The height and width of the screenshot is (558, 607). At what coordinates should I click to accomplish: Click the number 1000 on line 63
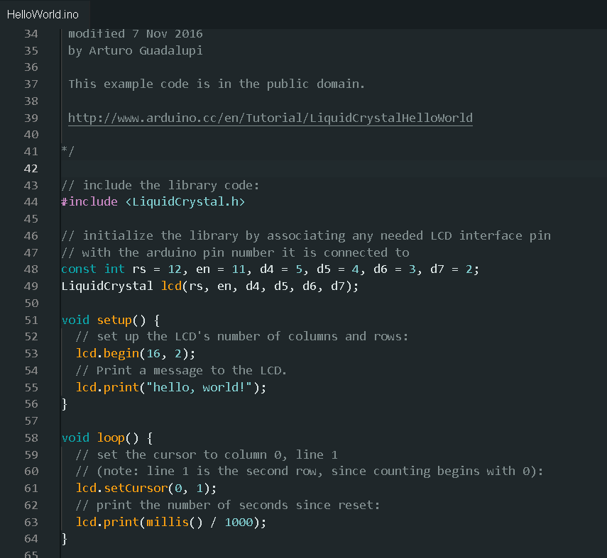[x=239, y=522]
